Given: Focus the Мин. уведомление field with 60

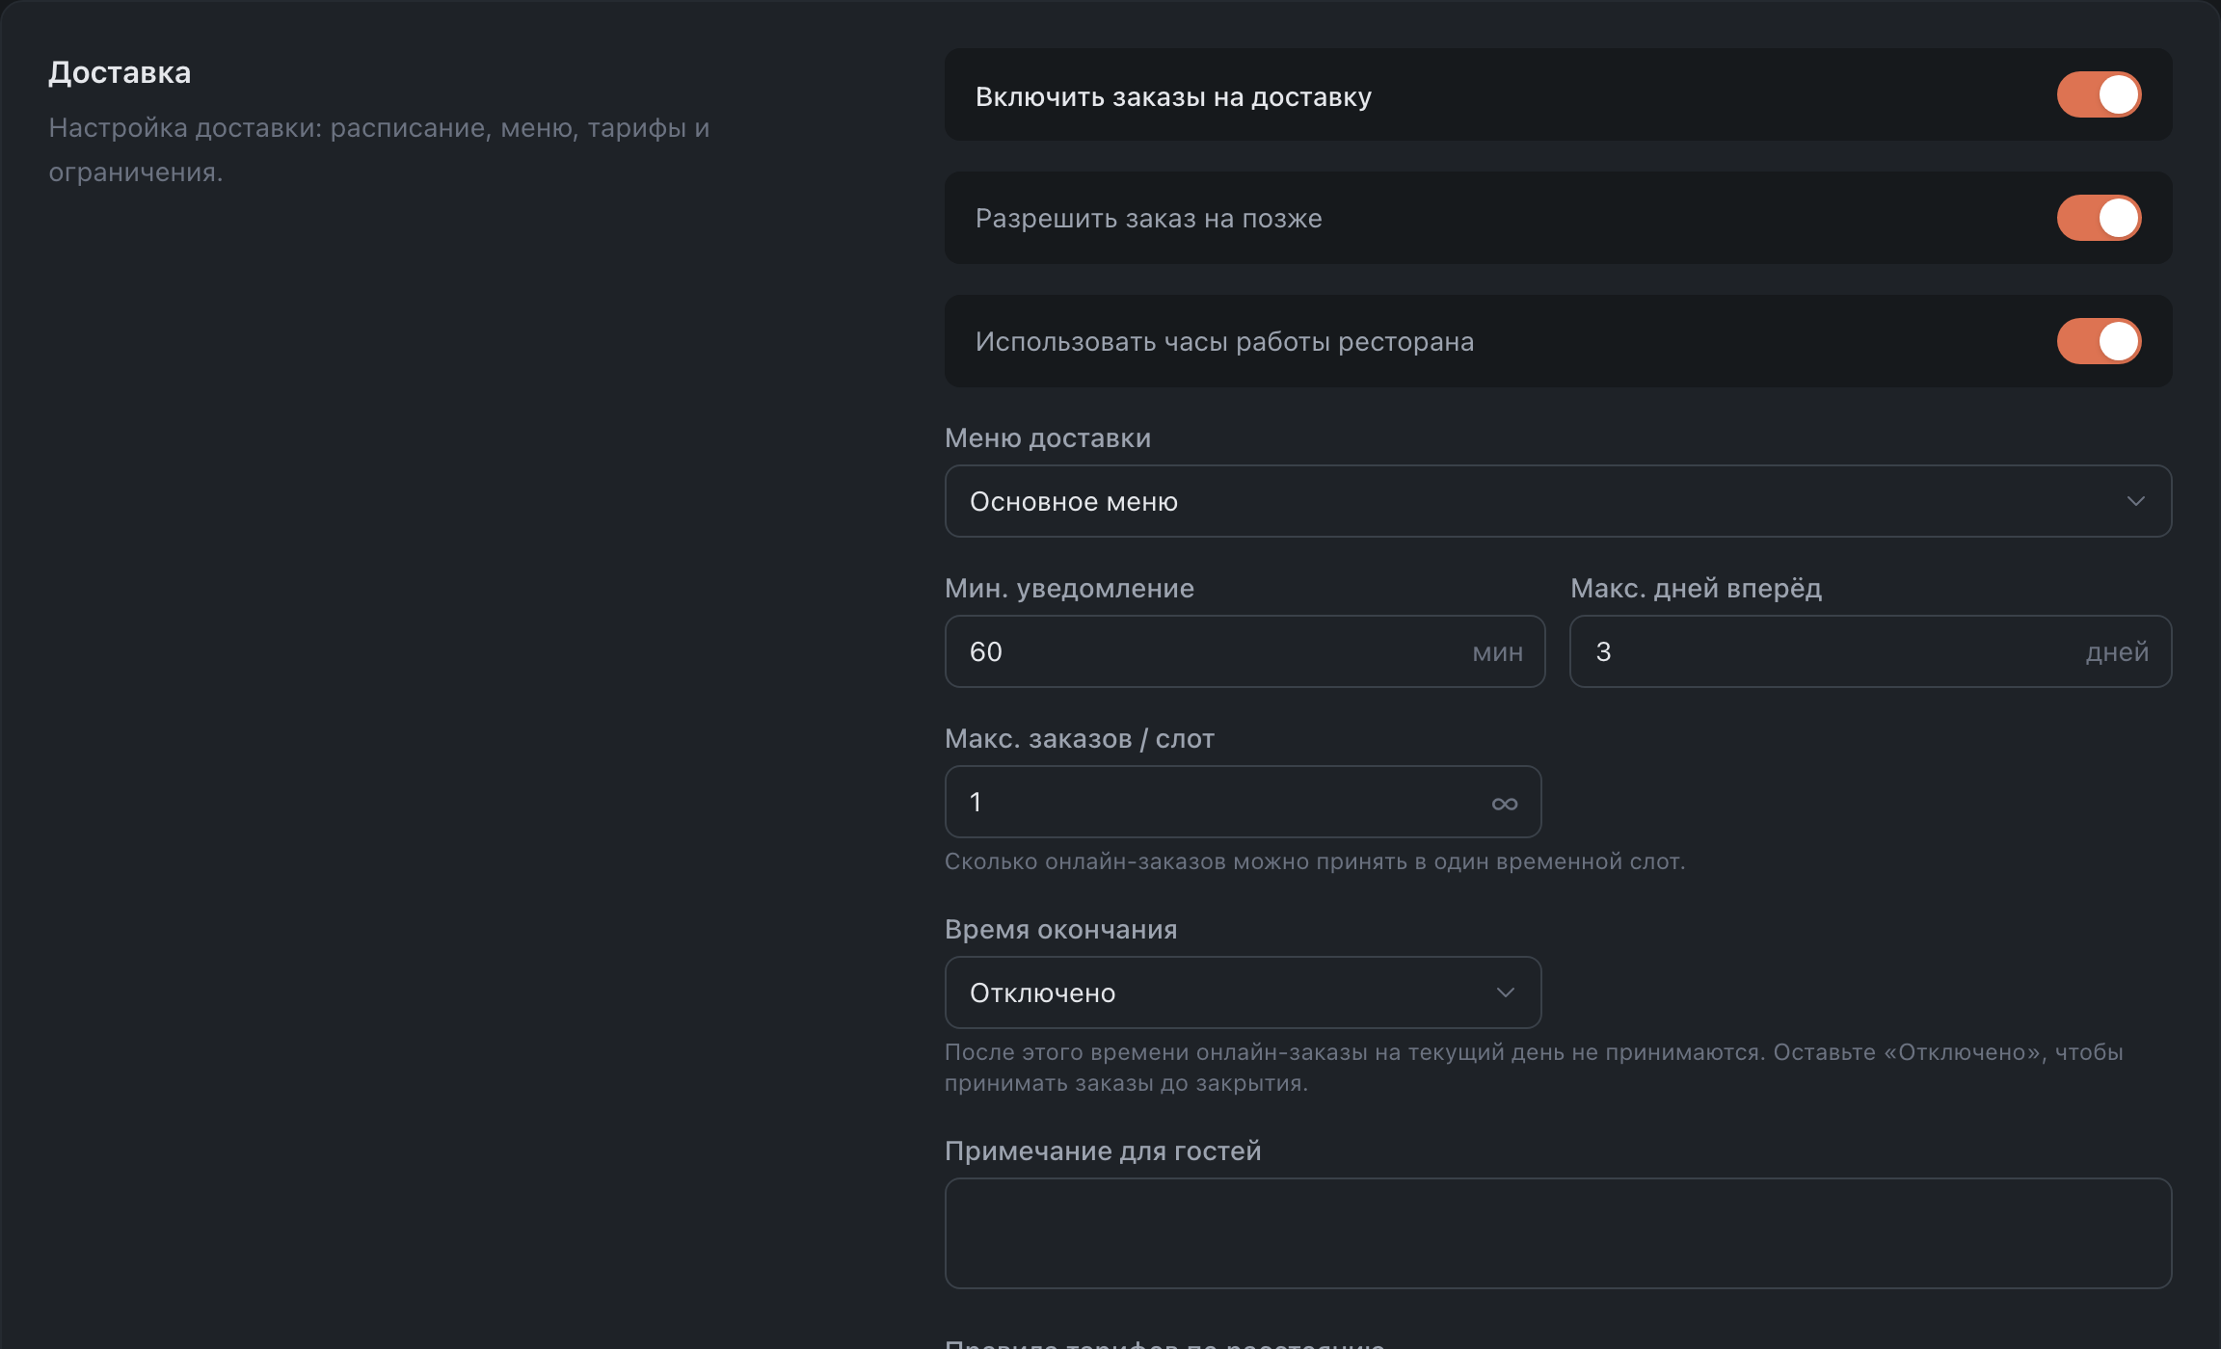Looking at the screenshot, I should click(x=1244, y=651).
